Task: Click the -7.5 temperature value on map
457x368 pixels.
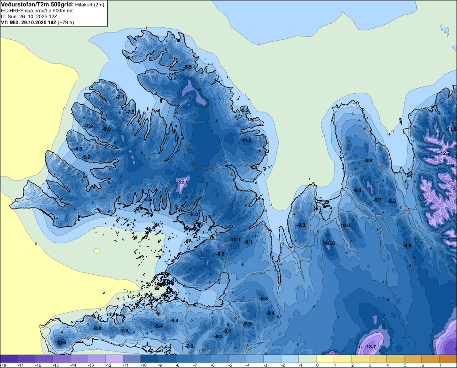Action: tap(131, 112)
